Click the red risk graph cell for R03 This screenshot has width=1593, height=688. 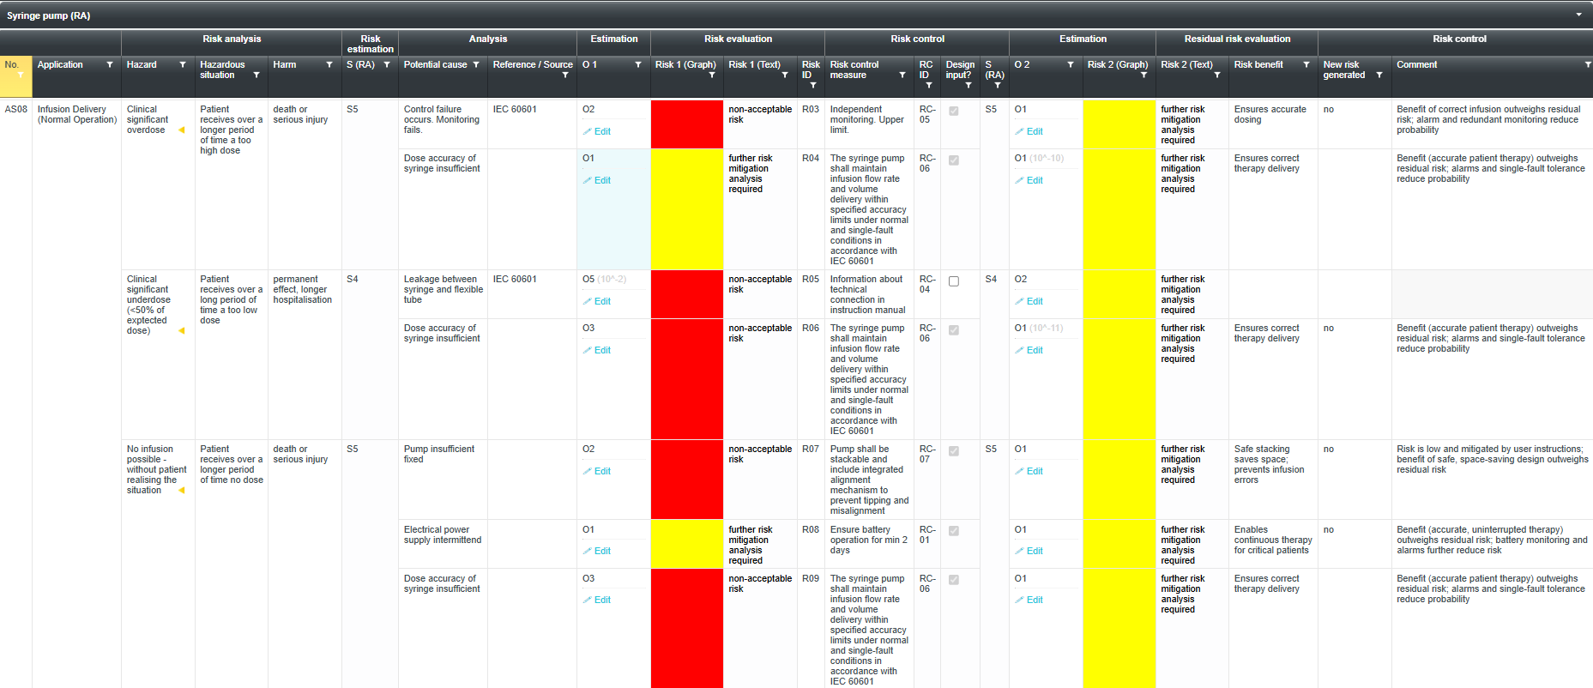686,124
